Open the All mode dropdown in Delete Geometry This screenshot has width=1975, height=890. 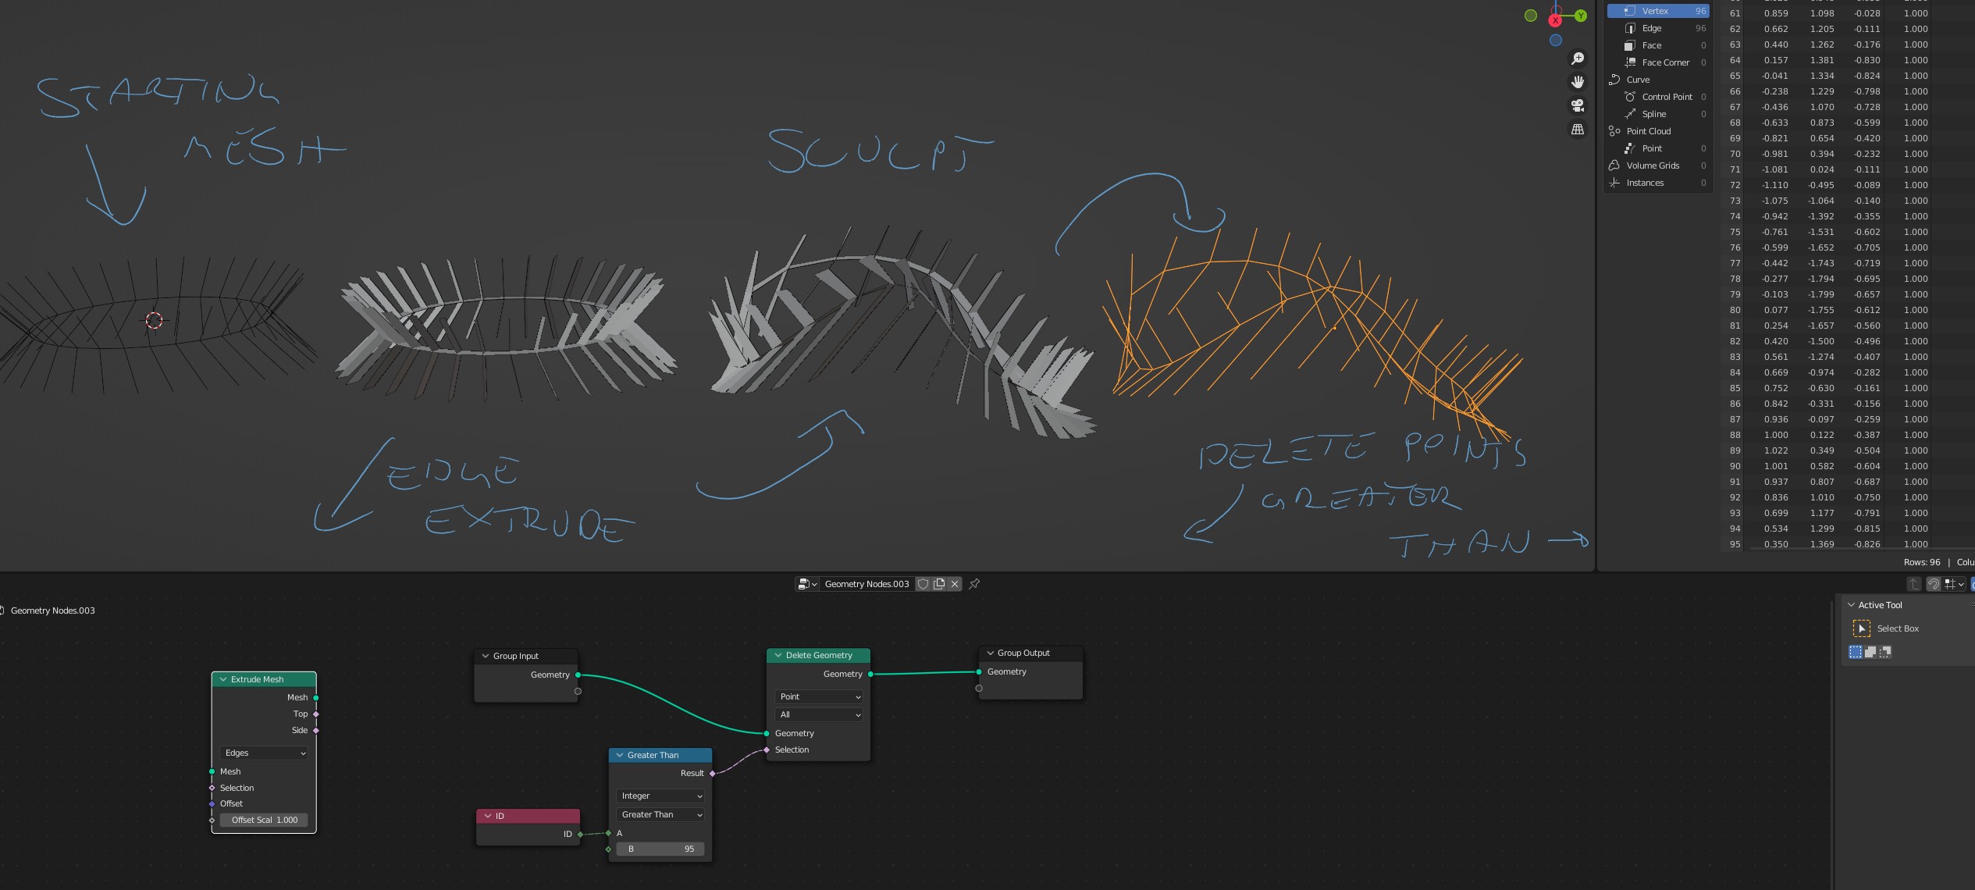click(819, 714)
